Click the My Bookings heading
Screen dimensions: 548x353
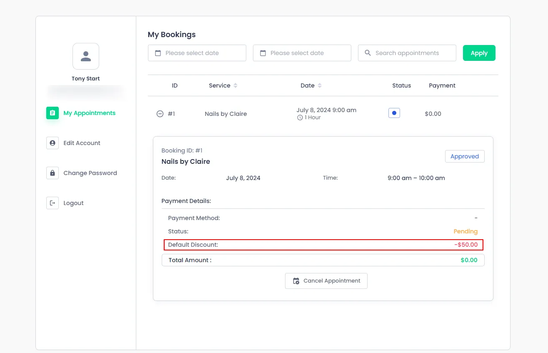pos(172,35)
